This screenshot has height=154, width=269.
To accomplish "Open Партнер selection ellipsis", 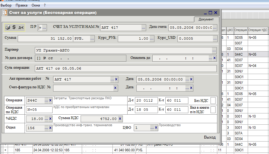I will click(214, 51).
